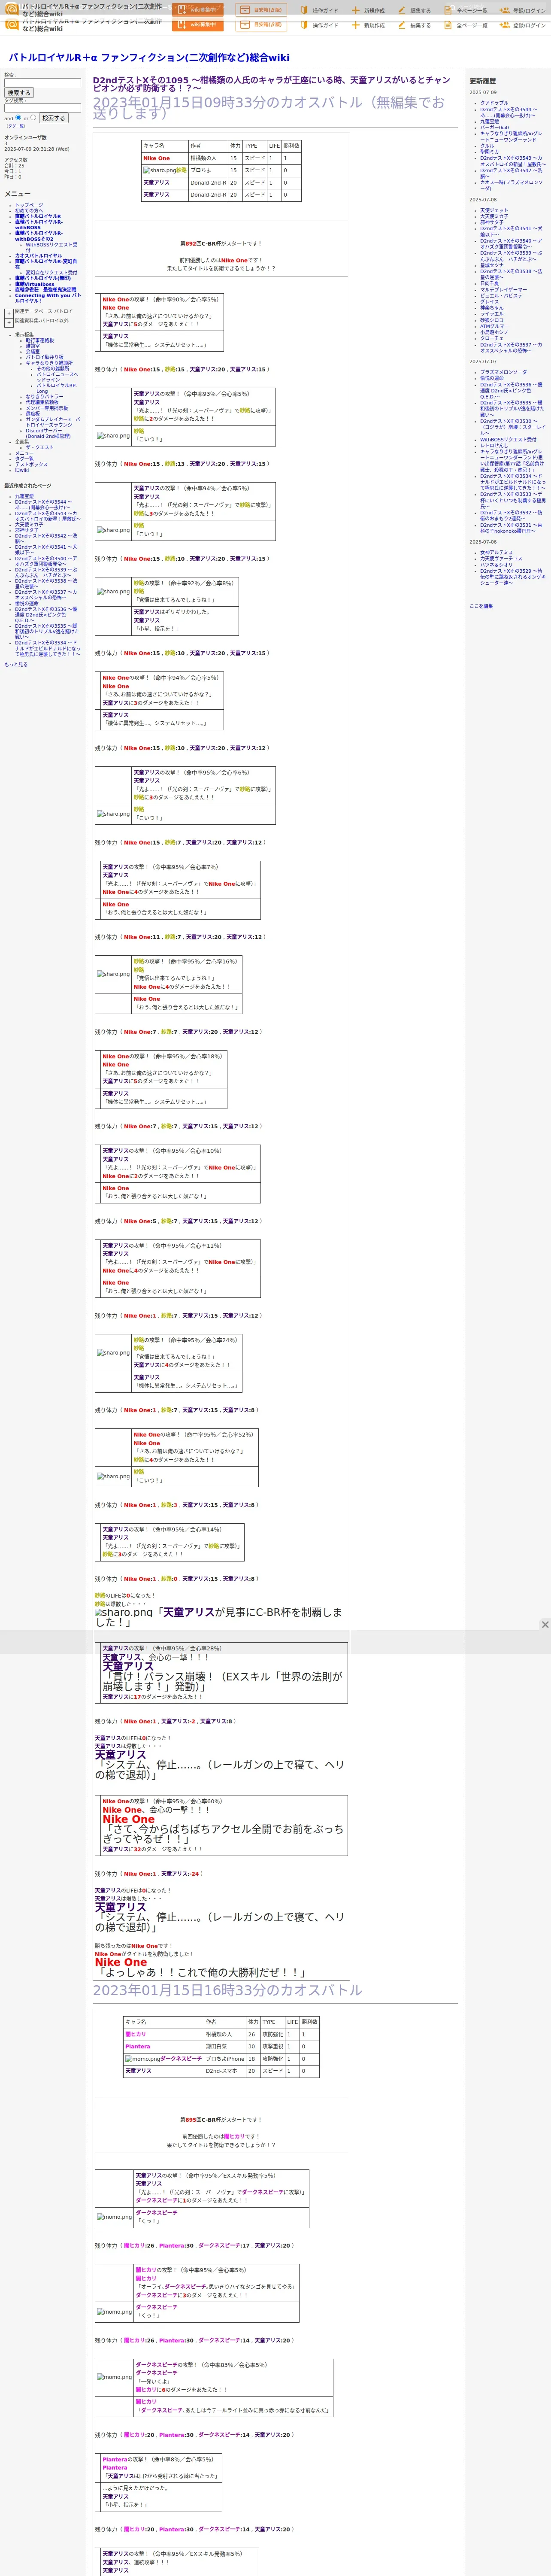Click the 検索 keyword input field
The height and width of the screenshot is (2576, 551).
coord(42,83)
